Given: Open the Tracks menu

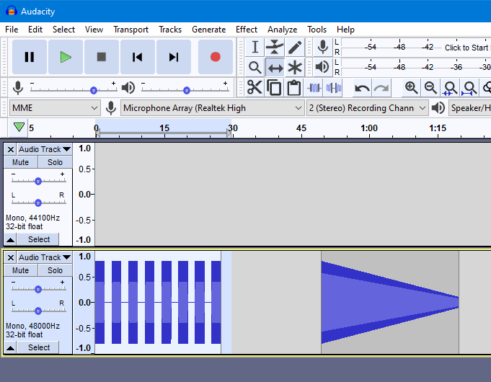Looking at the screenshot, I should click(x=170, y=30).
